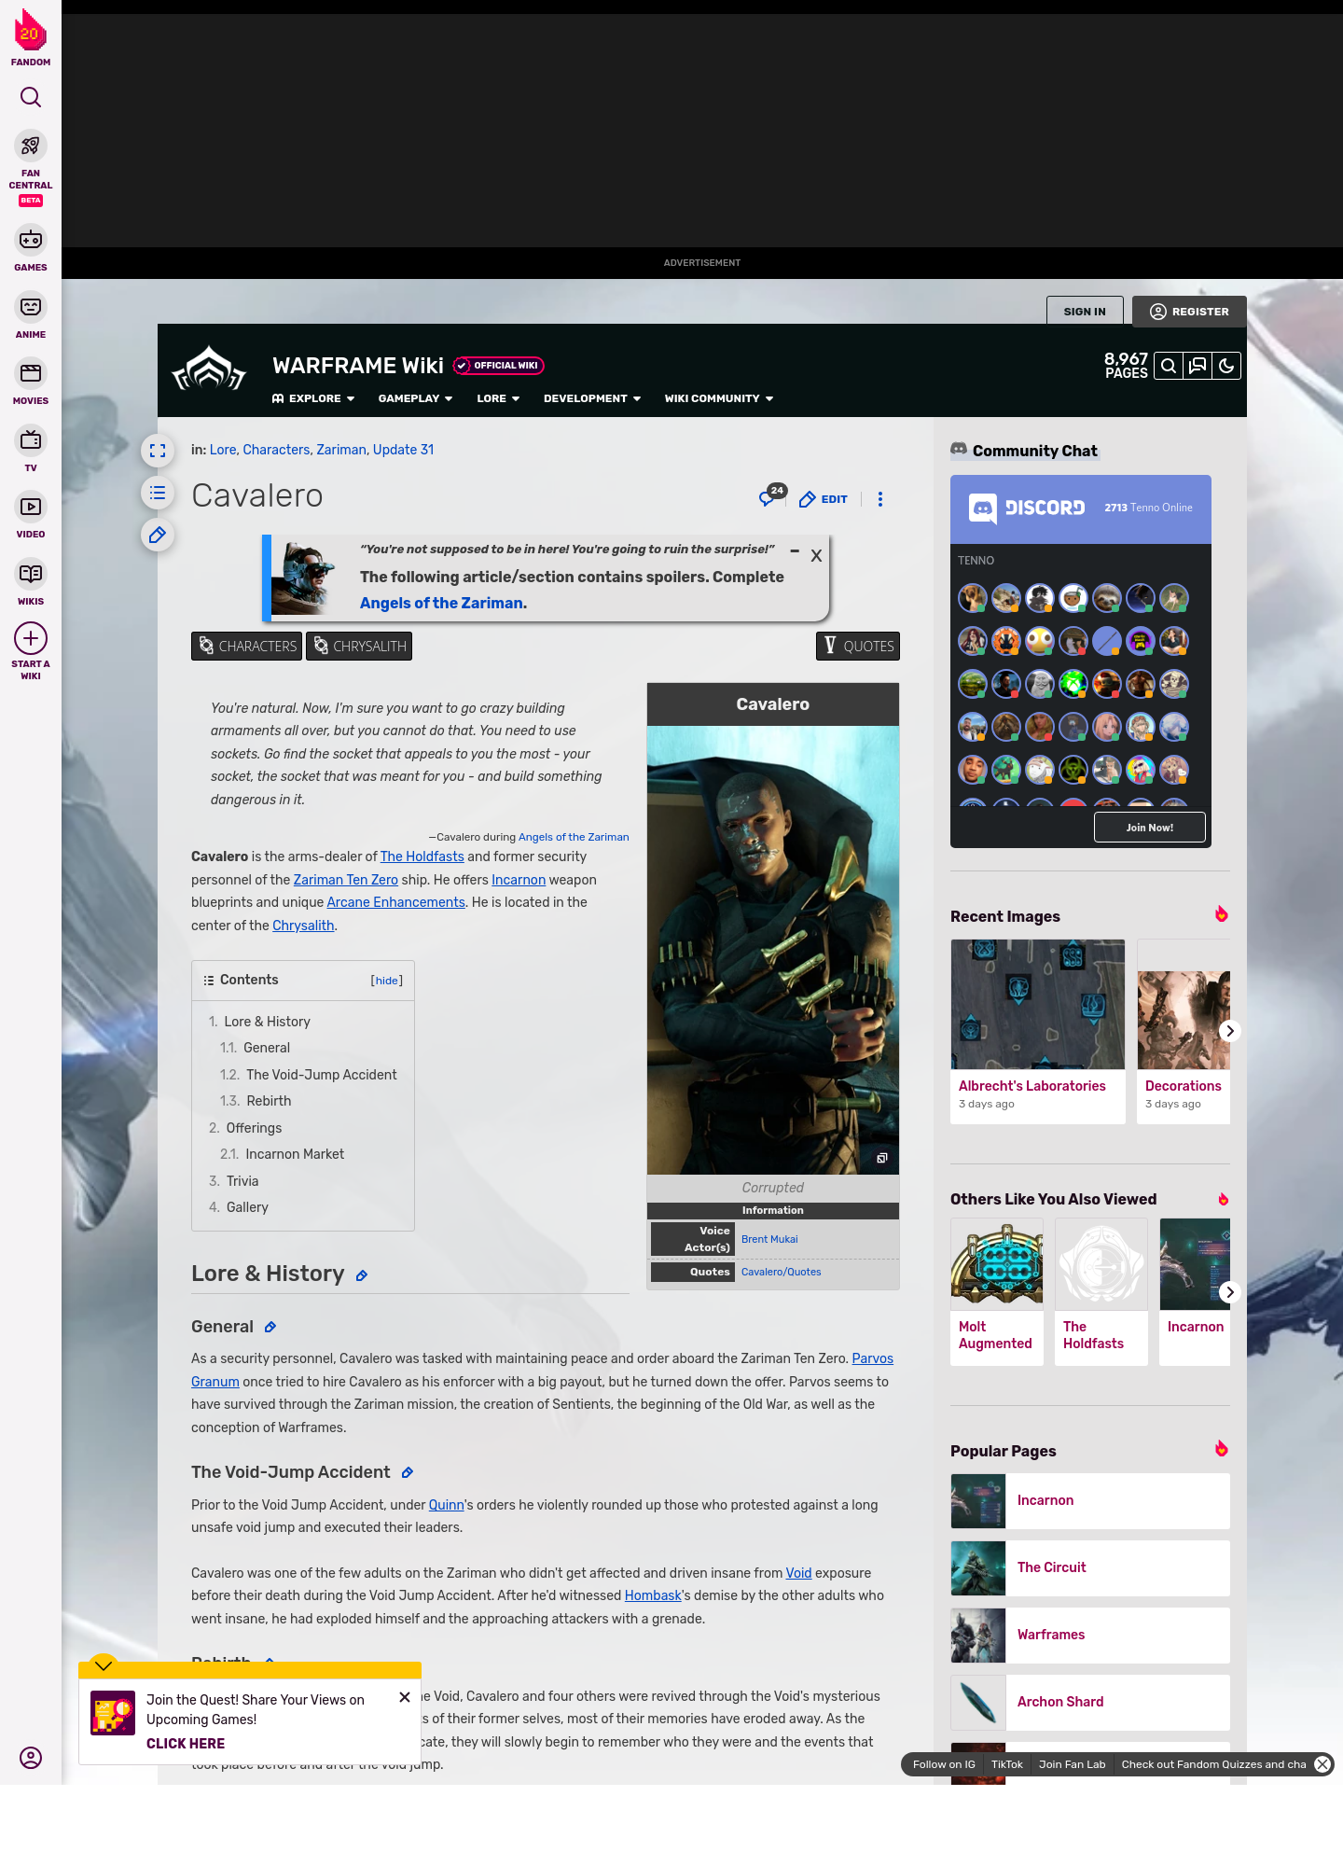Image resolution: width=1343 pixels, height=1866 pixels.
Task: Click the Register button
Action: click(x=1189, y=312)
